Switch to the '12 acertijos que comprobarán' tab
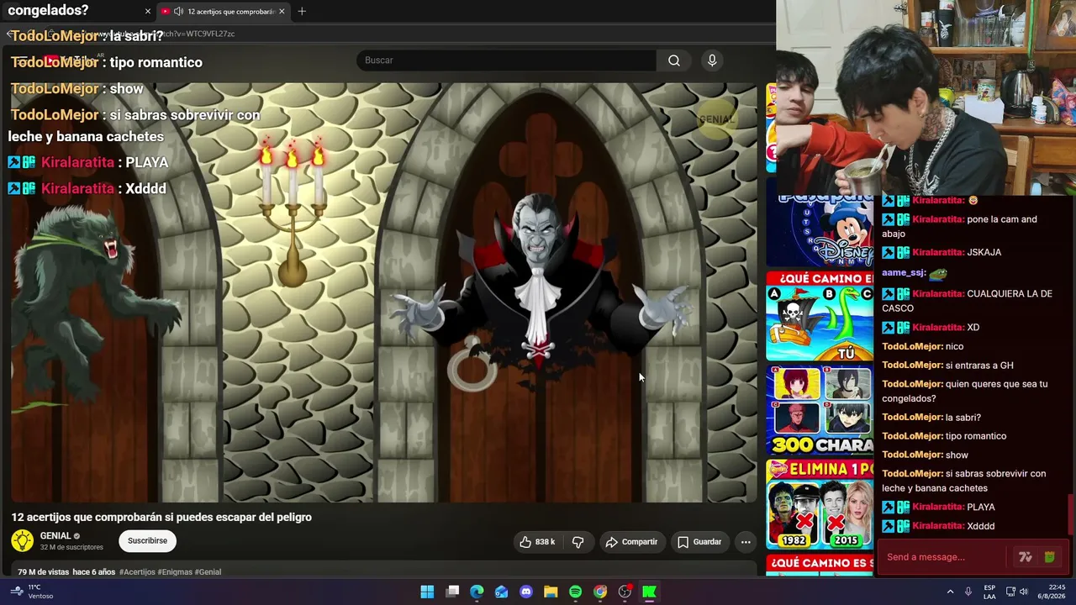This screenshot has width=1076, height=605. (x=224, y=11)
